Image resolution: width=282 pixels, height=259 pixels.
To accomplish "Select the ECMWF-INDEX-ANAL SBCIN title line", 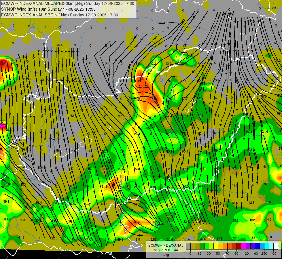I will coord(60,15).
